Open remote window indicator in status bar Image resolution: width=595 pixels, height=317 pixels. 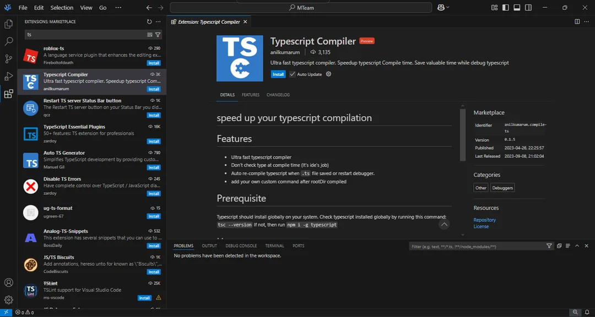click(x=6, y=313)
